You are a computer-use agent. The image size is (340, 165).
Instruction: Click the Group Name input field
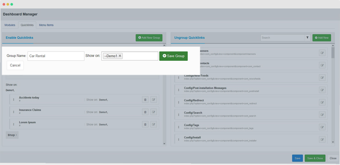[x=56, y=56]
